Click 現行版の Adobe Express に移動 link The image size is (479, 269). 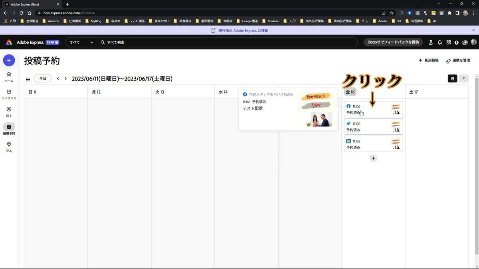pos(239,31)
